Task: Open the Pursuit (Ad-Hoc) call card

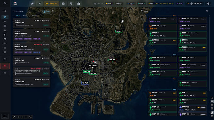Action: coord(32,48)
